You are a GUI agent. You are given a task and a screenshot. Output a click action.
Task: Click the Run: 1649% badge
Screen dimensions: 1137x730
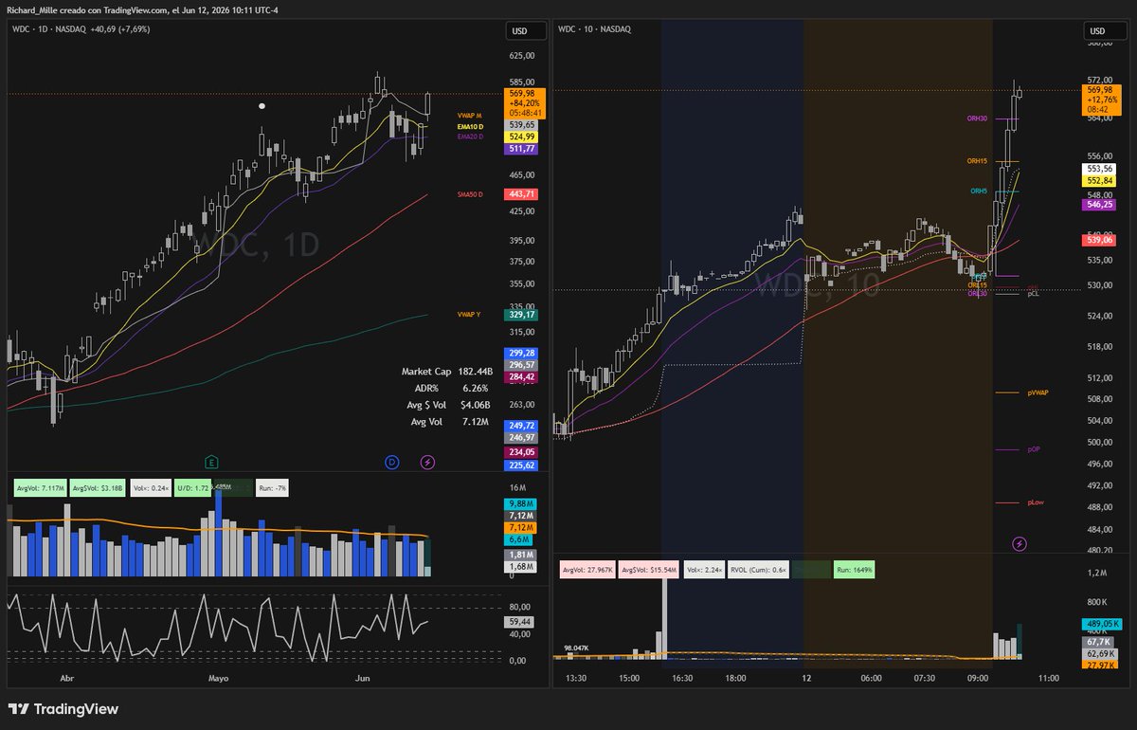coord(854,570)
